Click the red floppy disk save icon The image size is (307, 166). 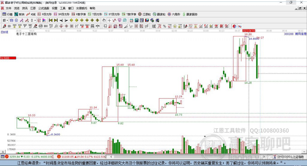147,20
